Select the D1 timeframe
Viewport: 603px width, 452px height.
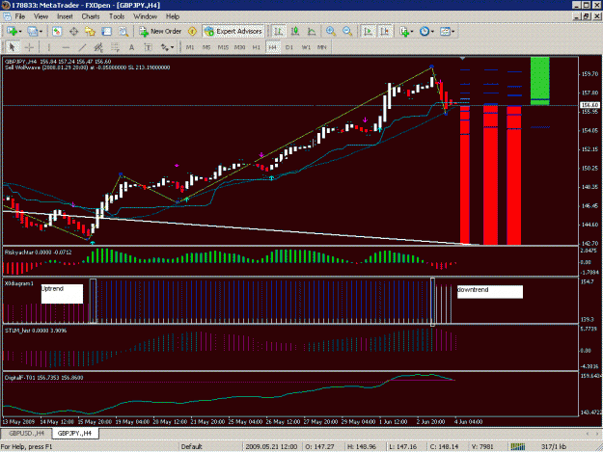pos(289,47)
